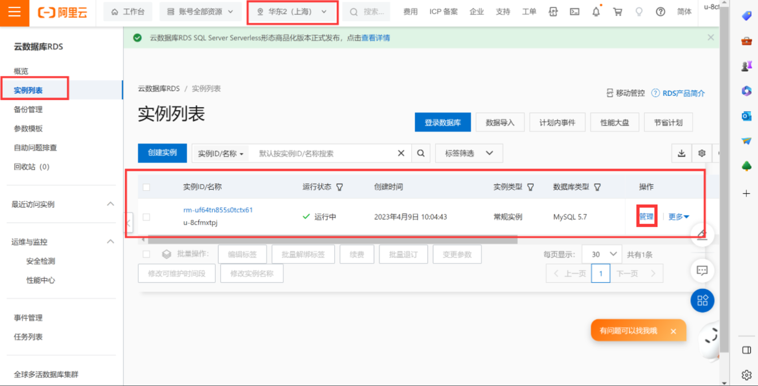Open instance link rm-uf64tn855s0tctx61
The image size is (758, 386).
tap(218, 210)
